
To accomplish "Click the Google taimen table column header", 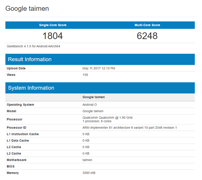I will (94, 97).
